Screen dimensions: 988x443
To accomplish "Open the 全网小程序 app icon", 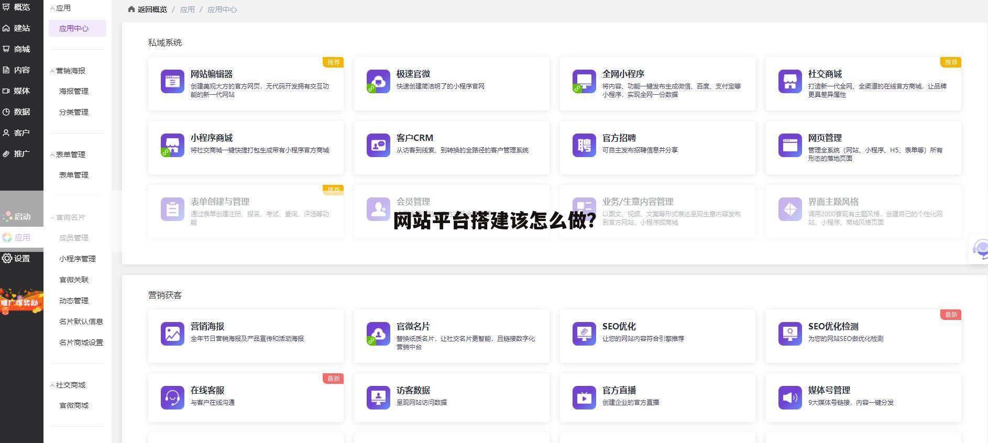I will tap(584, 82).
